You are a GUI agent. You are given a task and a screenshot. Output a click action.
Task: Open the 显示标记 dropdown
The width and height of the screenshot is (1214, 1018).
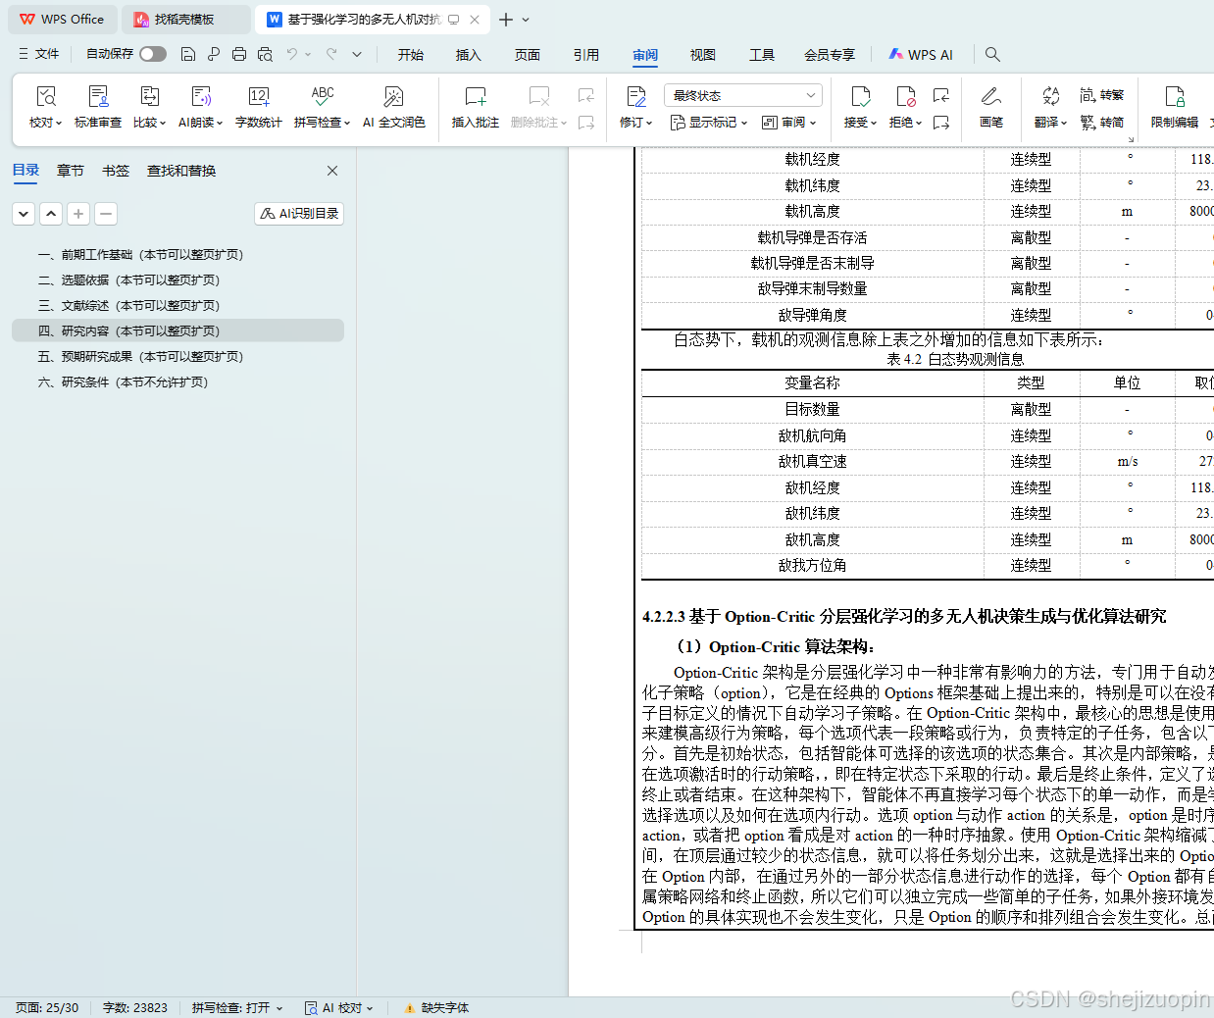[x=708, y=123]
